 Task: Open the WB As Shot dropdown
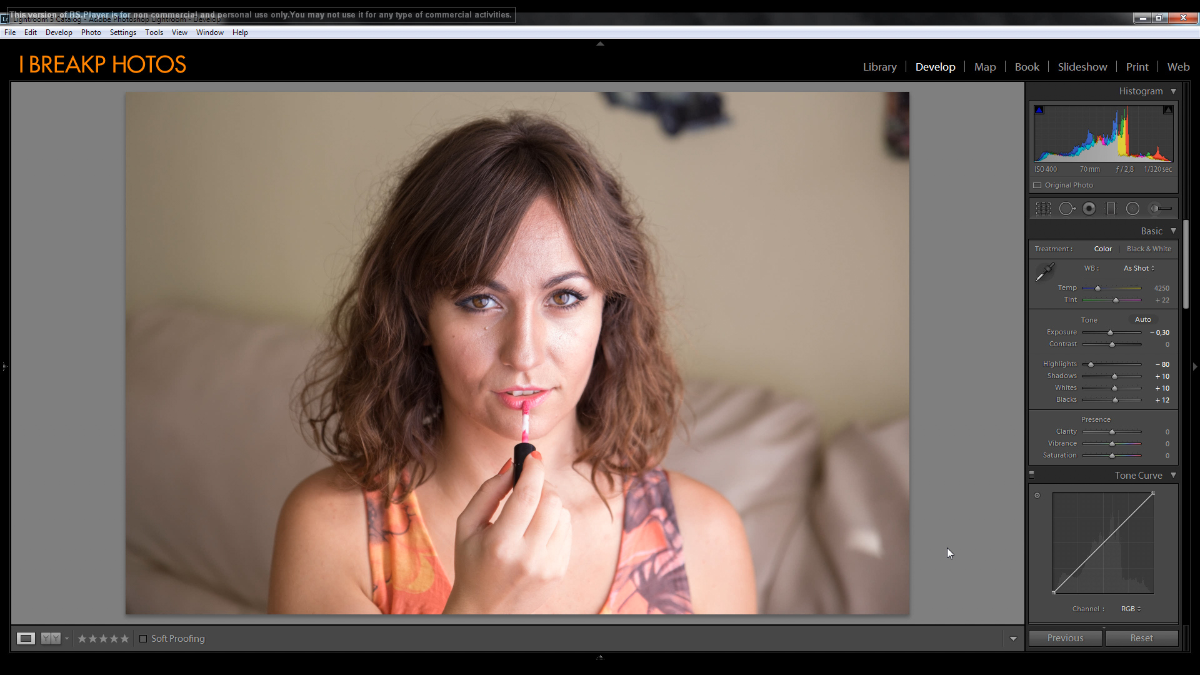(1139, 268)
